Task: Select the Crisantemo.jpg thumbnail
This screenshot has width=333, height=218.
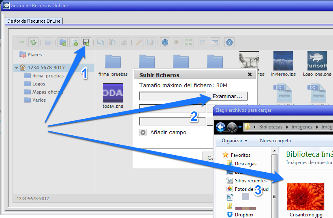Action: pos(305,197)
